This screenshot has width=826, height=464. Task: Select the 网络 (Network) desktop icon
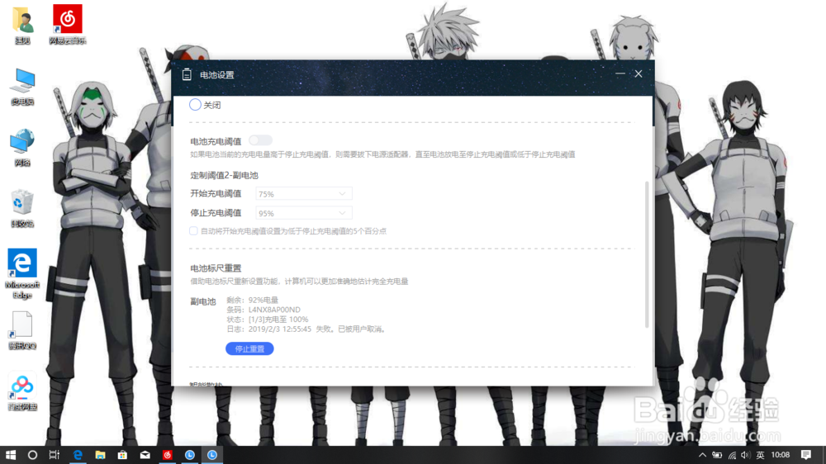(x=22, y=148)
